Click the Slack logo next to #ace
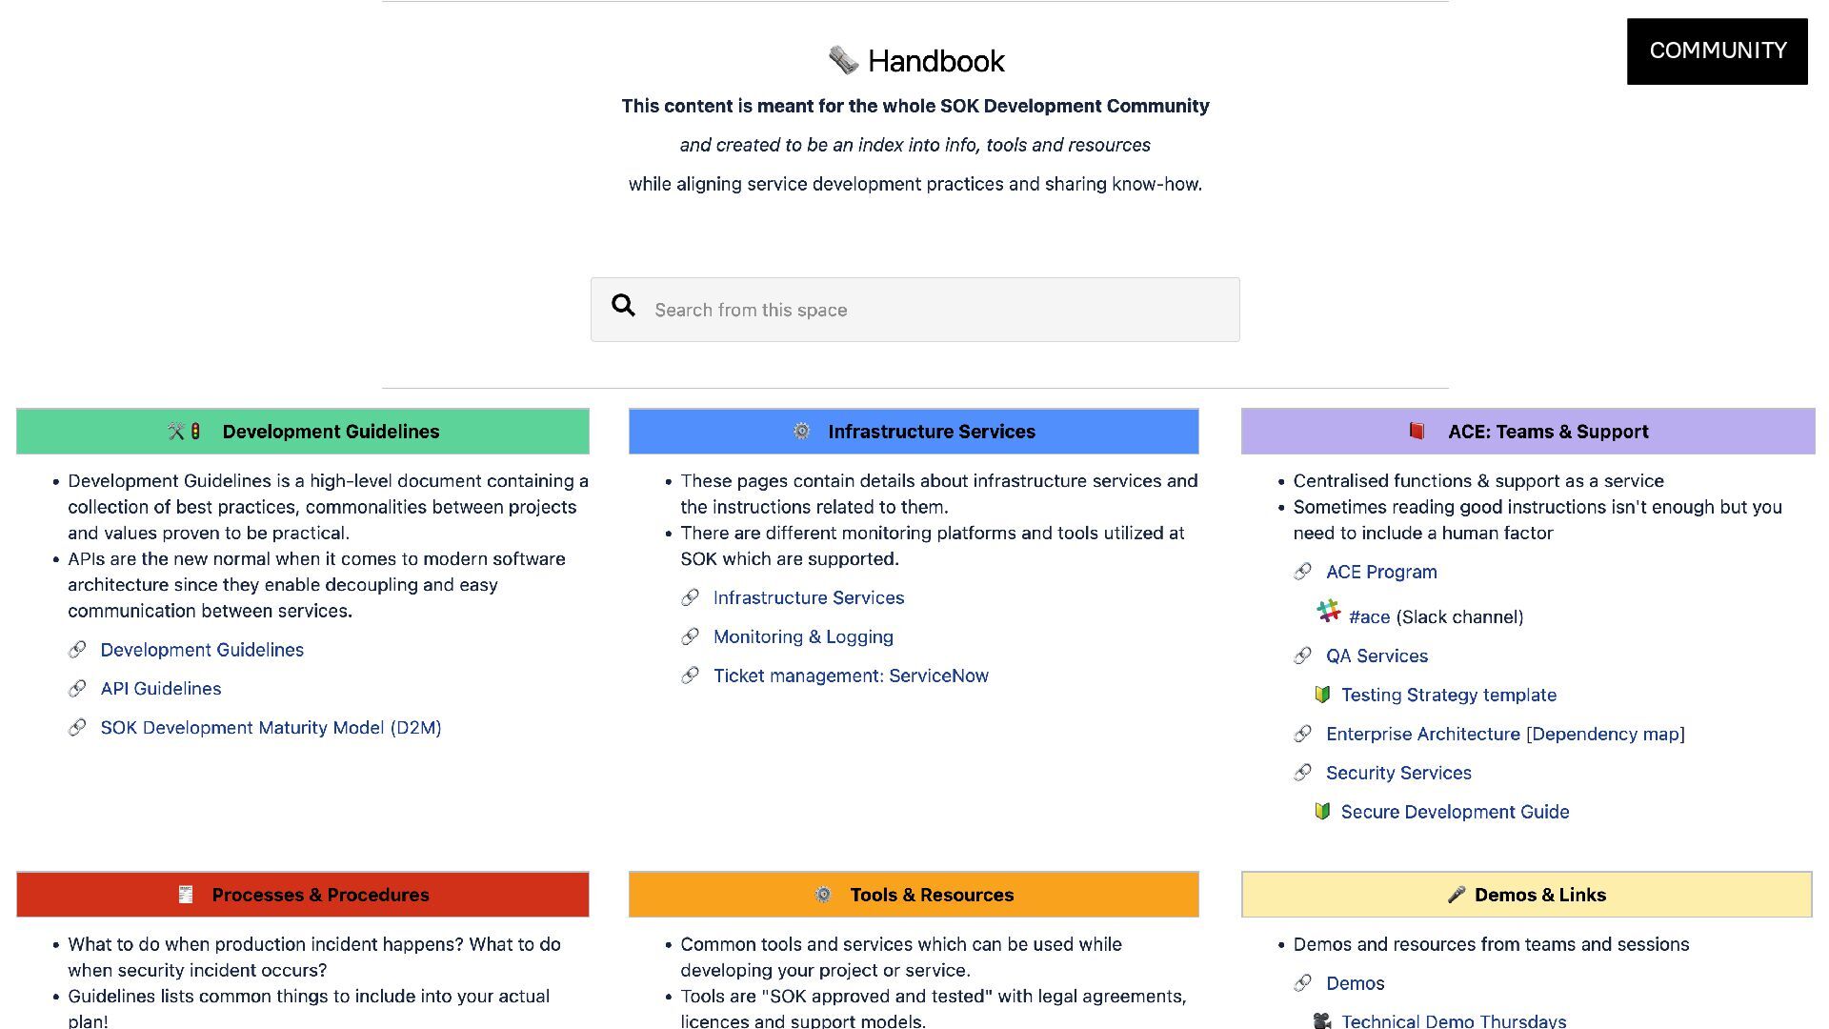The width and height of the screenshot is (1829, 1029). click(x=1328, y=611)
